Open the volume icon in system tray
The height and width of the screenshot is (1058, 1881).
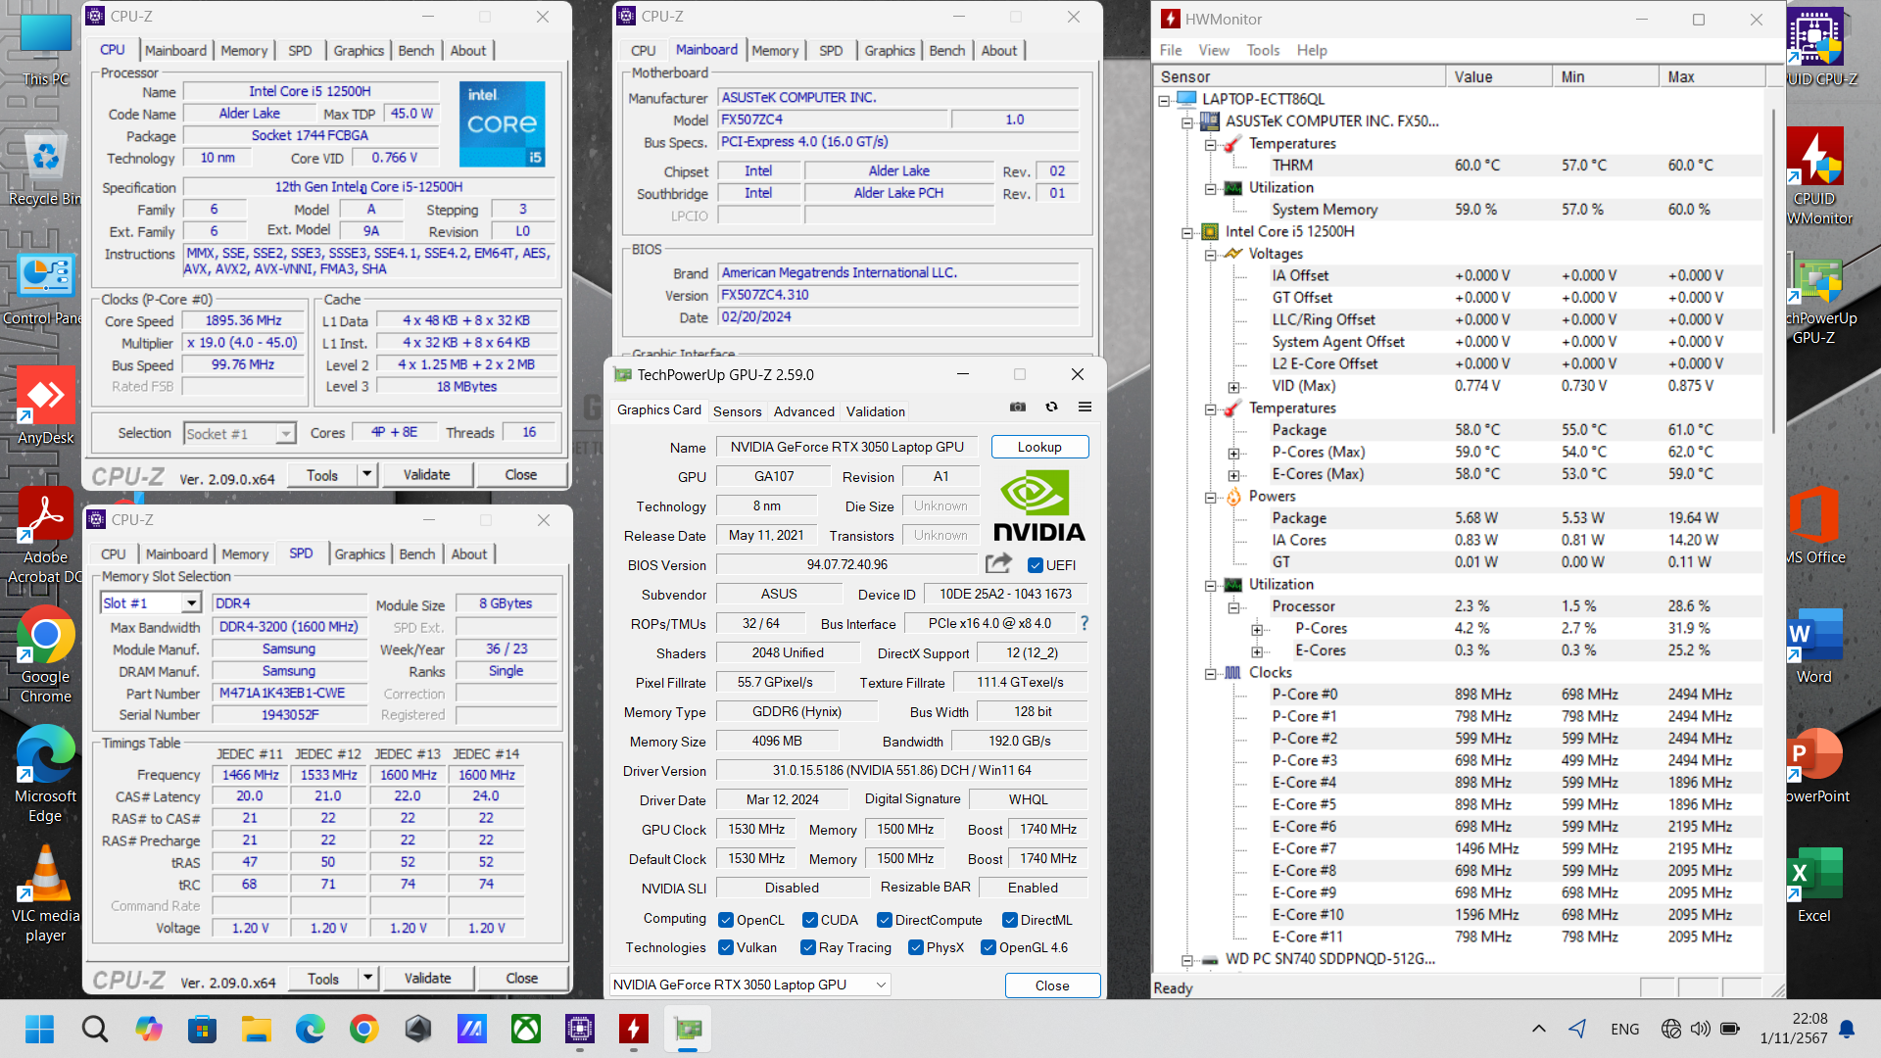[1700, 1029]
